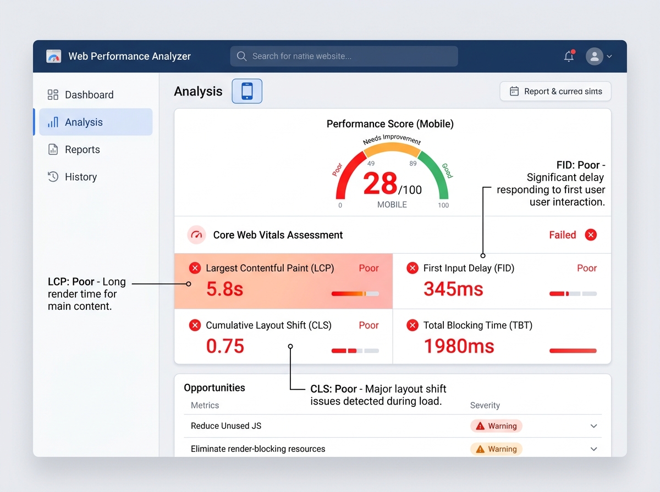Click Eliminate render-blocking resources text
This screenshot has height=492, width=660.
pyautogui.click(x=258, y=449)
